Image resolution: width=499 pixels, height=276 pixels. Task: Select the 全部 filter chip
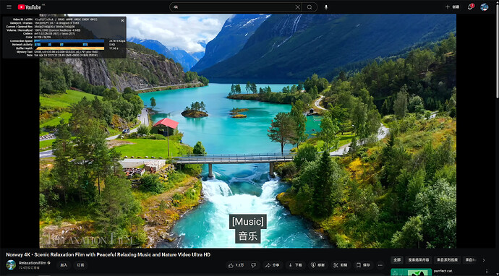pos(397,260)
